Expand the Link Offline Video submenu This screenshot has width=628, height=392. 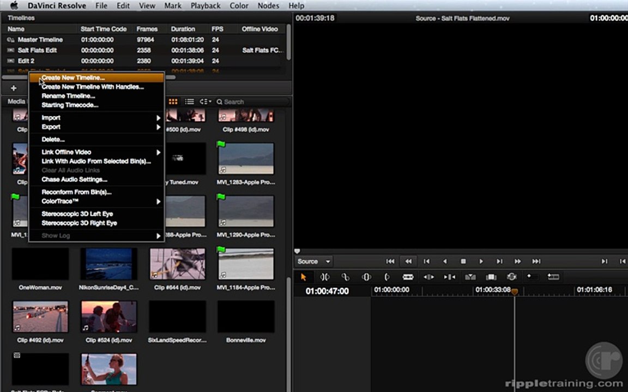[96, 152]
